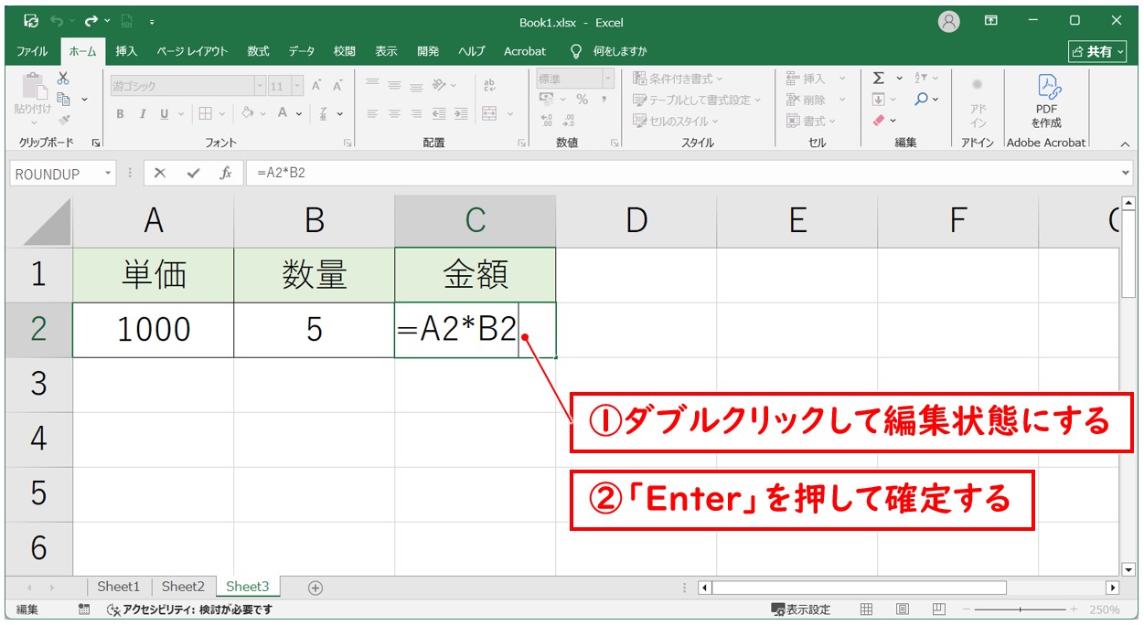Image resolution: width=1144 pixels, height=625 pixels.
Task: Open the 数式 ribbon tab
Action: point(258,51)
